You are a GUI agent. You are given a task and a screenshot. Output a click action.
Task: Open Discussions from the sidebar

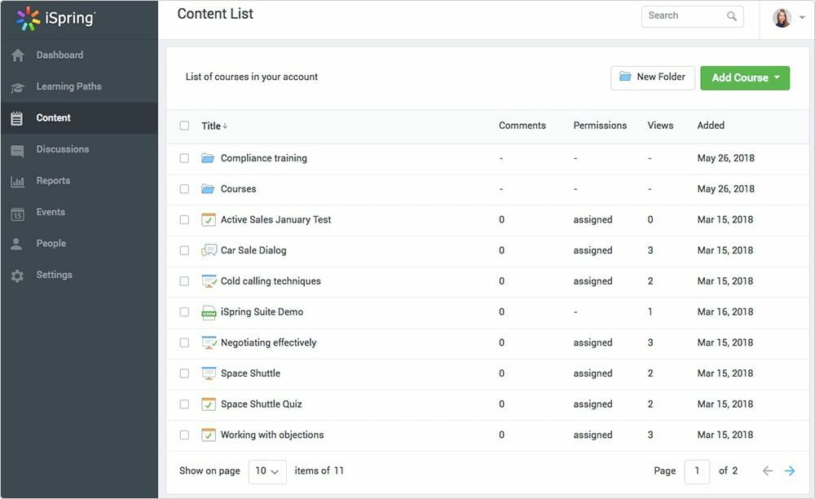(x=17, y=149)
